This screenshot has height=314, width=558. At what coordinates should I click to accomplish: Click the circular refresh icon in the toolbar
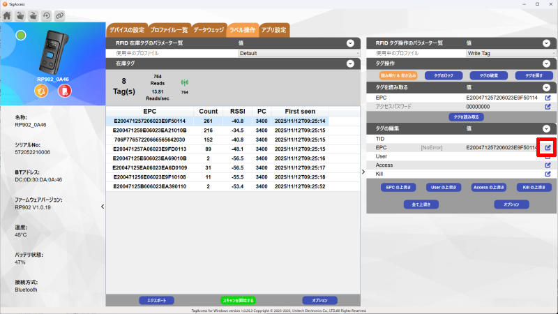click(x=47, y=15)
